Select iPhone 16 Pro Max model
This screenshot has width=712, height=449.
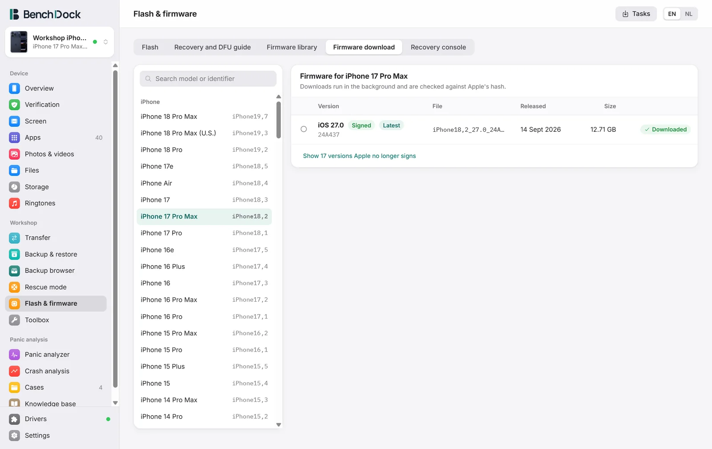pyautogui.click(x=204, y=300)
